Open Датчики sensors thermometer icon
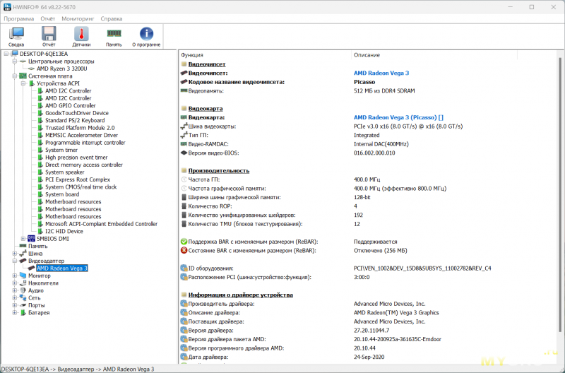The width and height of the screenshot is (565, 373). point(81,34)
